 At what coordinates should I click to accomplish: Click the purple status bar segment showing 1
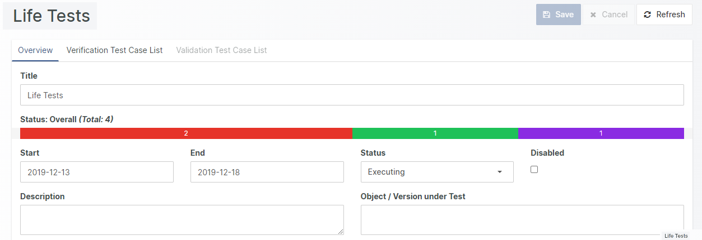601,133
